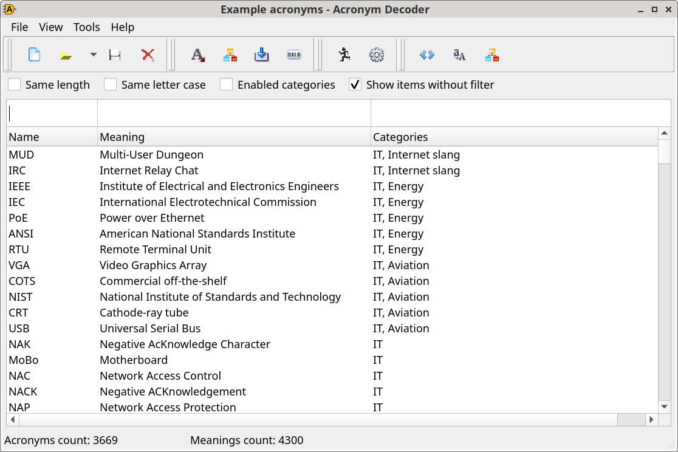Open settings via the gear icon
The height and width of the screenshot is (452, 678).
(x=377, y=55)
